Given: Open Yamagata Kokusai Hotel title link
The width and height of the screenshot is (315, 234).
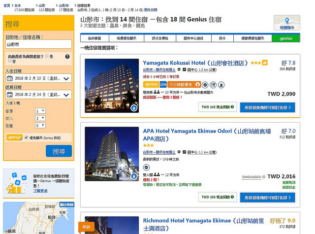Looking at the screenshot, I should pos(195,63).
